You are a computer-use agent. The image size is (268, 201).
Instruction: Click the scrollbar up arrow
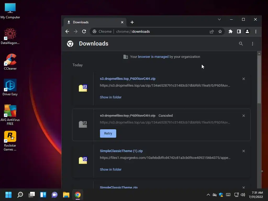click(259, 53)
